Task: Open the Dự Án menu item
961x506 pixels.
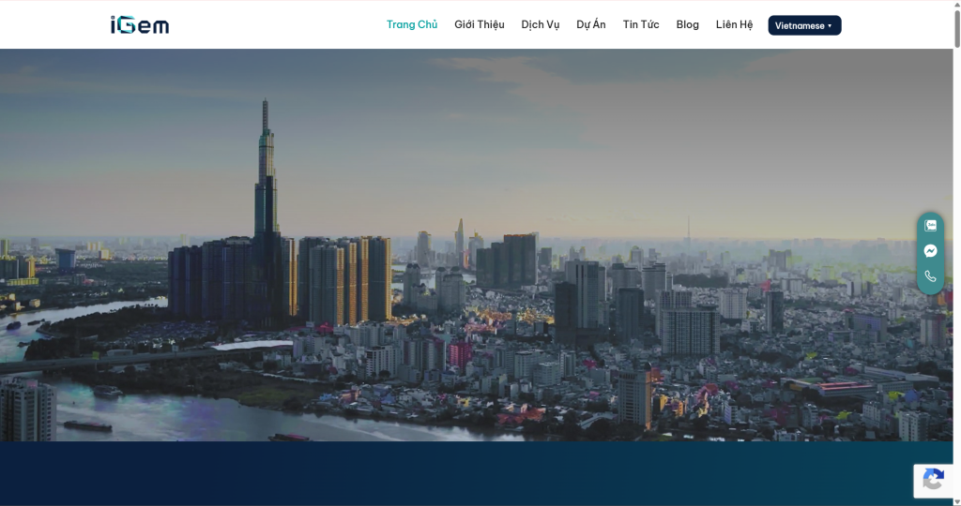Action: pyautogui.click(x=591, y=24)
